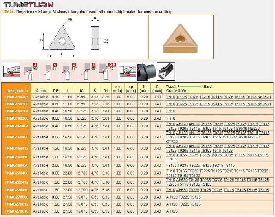Viewport: 275px width, 217px height.
Task: Select the TNMG160404 designation cell
Action: [17, 126]
